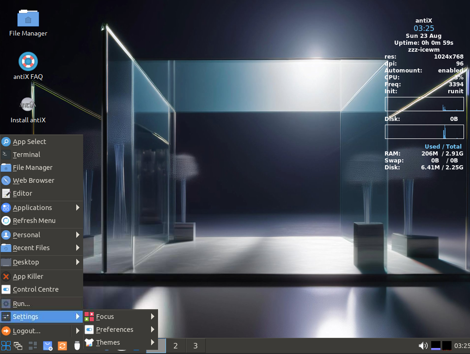Select the highlighted Settings menu item
470x354 pixels.
(x=42, y=317)
